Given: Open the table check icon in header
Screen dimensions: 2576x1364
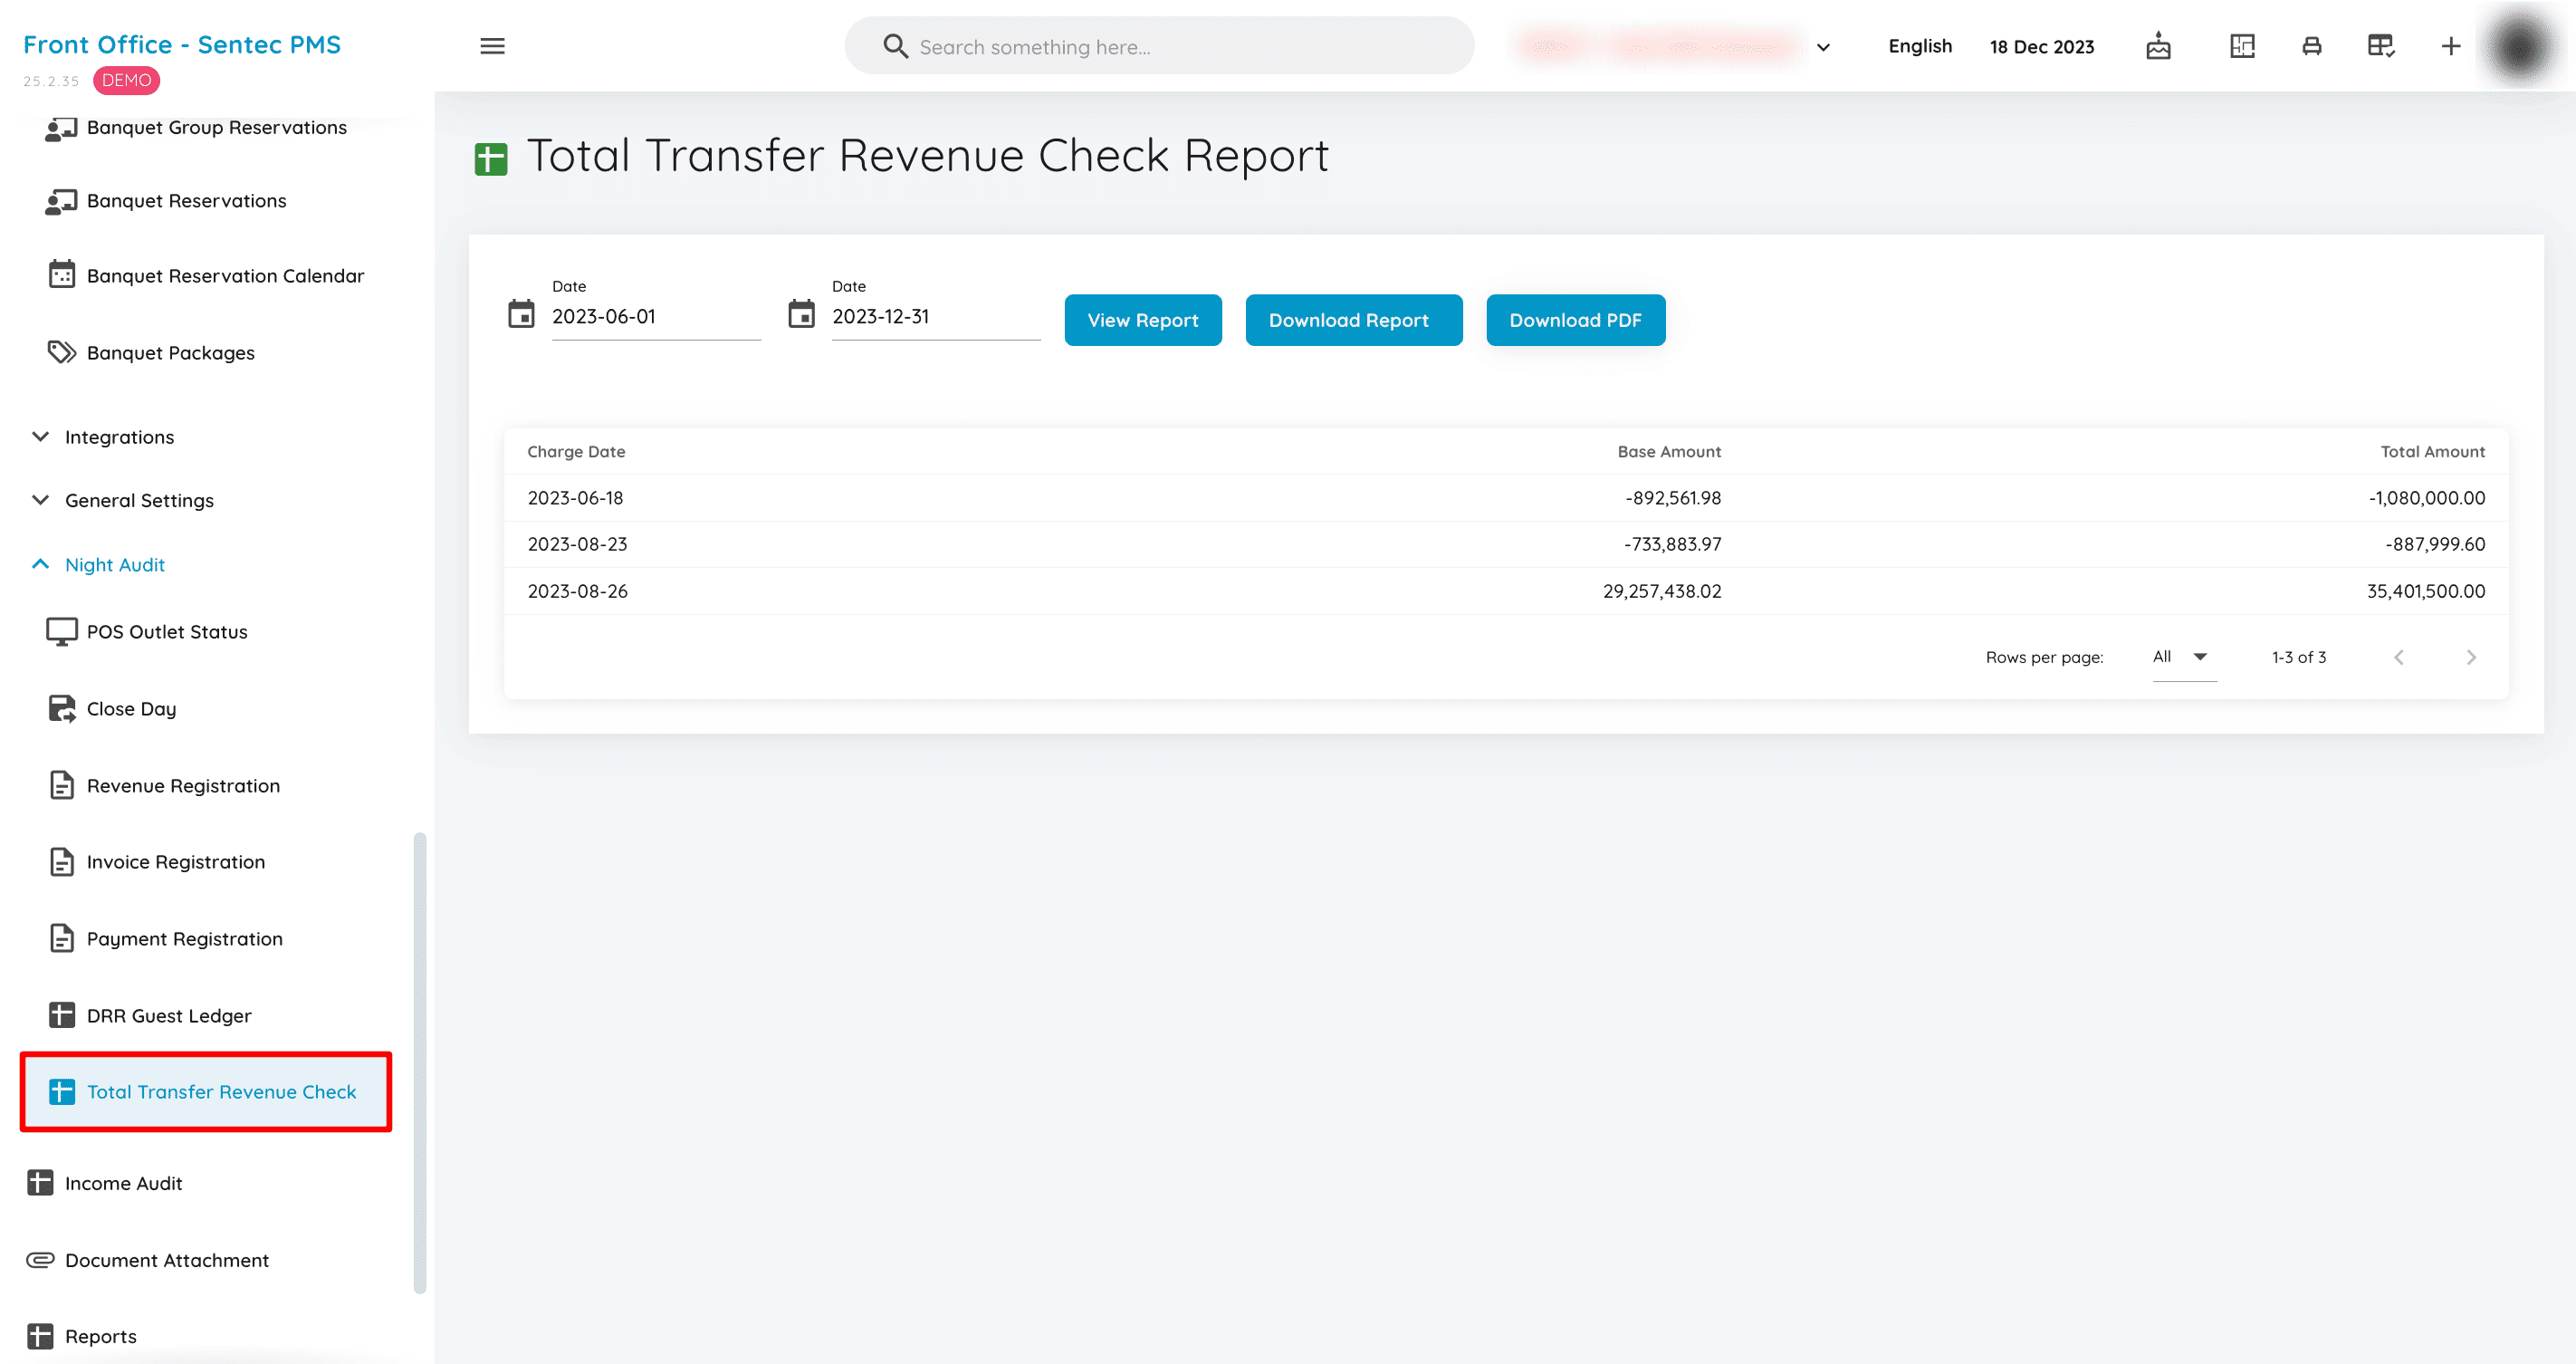Looking at the screenshot, I should (x=2381, y=46).
